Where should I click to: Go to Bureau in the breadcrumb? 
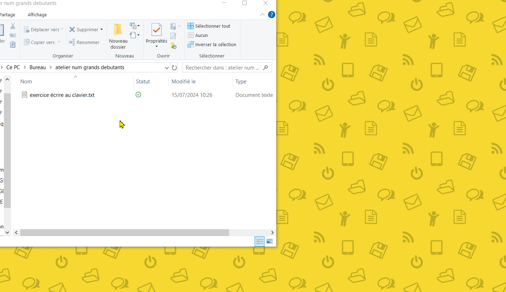(38, 67)
